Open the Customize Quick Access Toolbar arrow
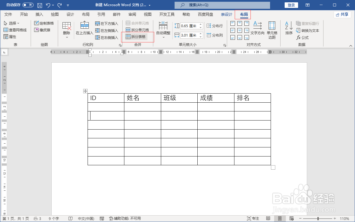This screenshot has width=355, height=222. (x=68, y=5)
